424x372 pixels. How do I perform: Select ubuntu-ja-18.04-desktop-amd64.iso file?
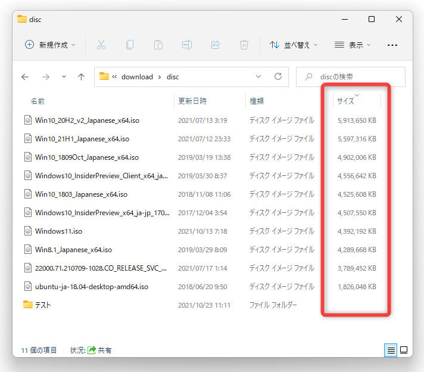coord(92,287)
